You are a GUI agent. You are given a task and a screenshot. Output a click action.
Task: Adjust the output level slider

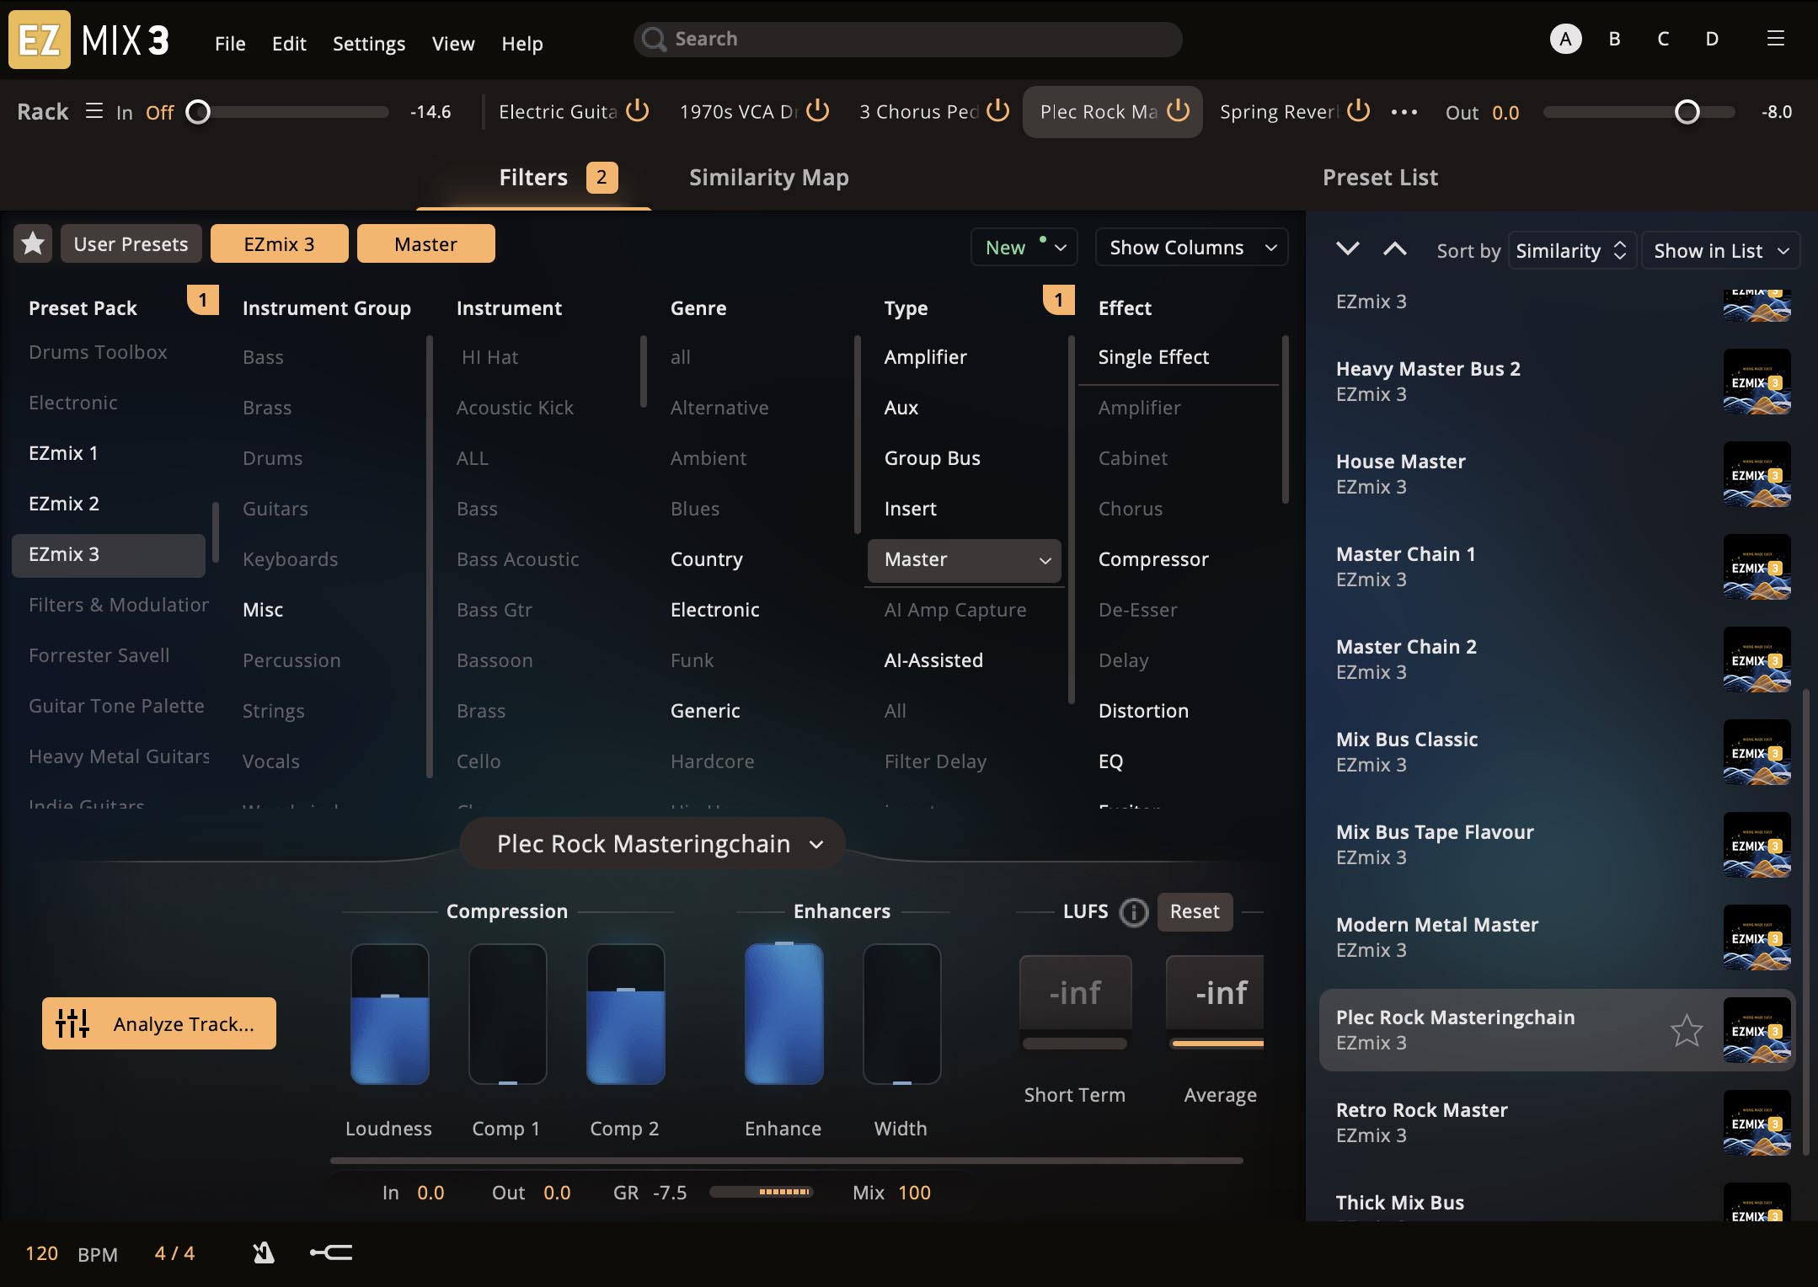1639,112
